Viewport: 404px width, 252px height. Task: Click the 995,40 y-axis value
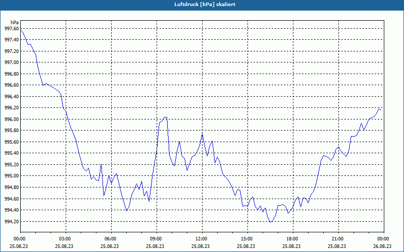click(x=12, y=153)
